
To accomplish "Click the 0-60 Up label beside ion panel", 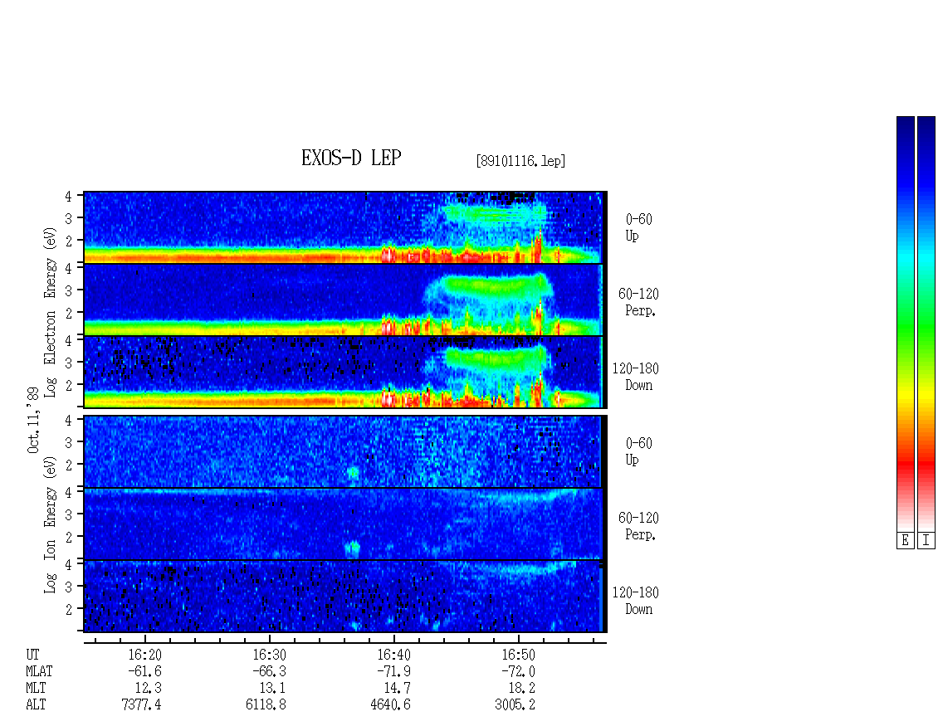I will coord(638,451).
